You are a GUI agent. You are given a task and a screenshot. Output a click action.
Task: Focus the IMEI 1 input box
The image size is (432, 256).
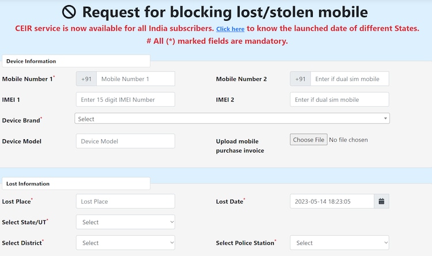126,100
